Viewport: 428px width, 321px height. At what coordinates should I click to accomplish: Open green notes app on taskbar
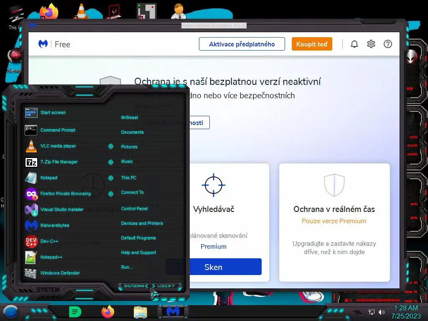click(x=75, y=312)
